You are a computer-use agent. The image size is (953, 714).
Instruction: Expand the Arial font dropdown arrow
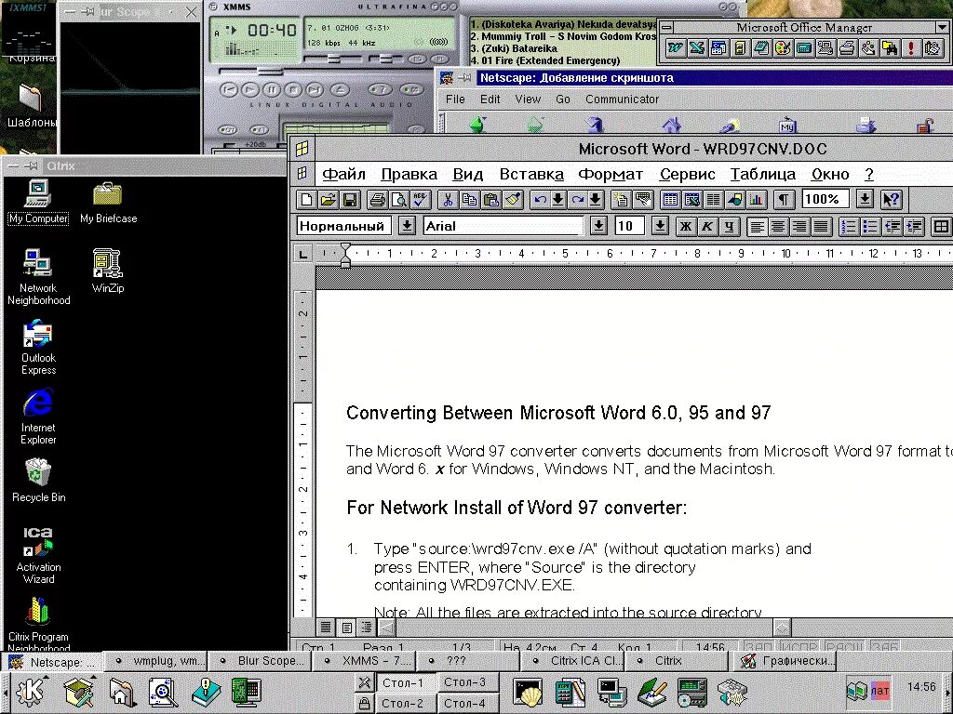point(598,226)
